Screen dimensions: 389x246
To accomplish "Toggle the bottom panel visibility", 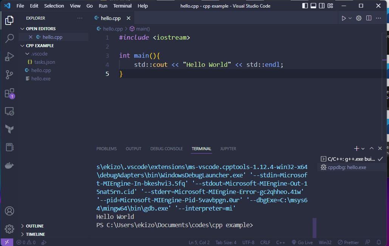I will pyautogui.click(x=313, y=6).
